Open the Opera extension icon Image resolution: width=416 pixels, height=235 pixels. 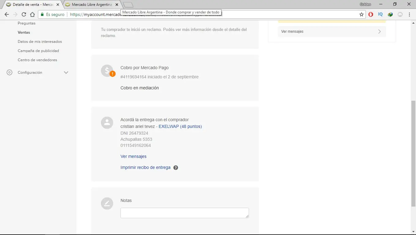[x=371, y=14]
